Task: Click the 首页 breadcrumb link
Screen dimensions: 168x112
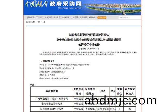Action: (39, 22)
